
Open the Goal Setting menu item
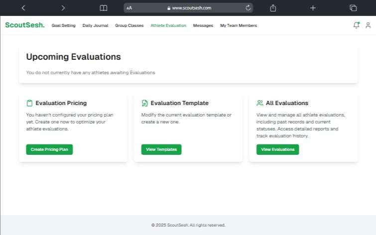click(x=63, y=25)
